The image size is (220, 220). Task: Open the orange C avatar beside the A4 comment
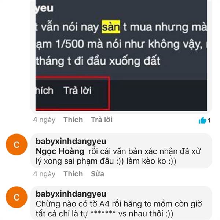(x=16, y=197)
